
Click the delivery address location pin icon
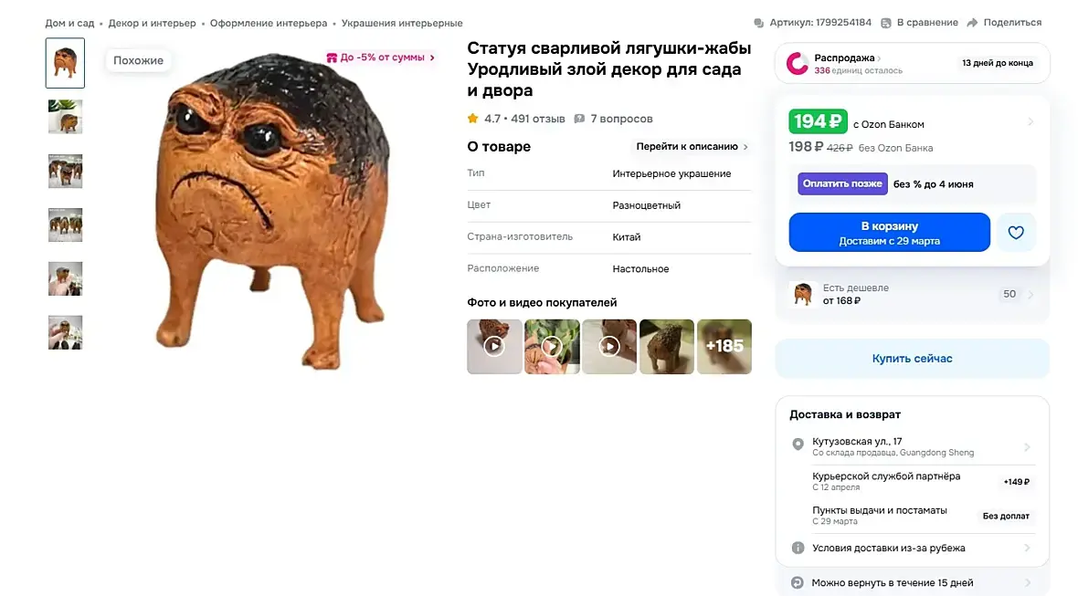(x=798, y=444)
